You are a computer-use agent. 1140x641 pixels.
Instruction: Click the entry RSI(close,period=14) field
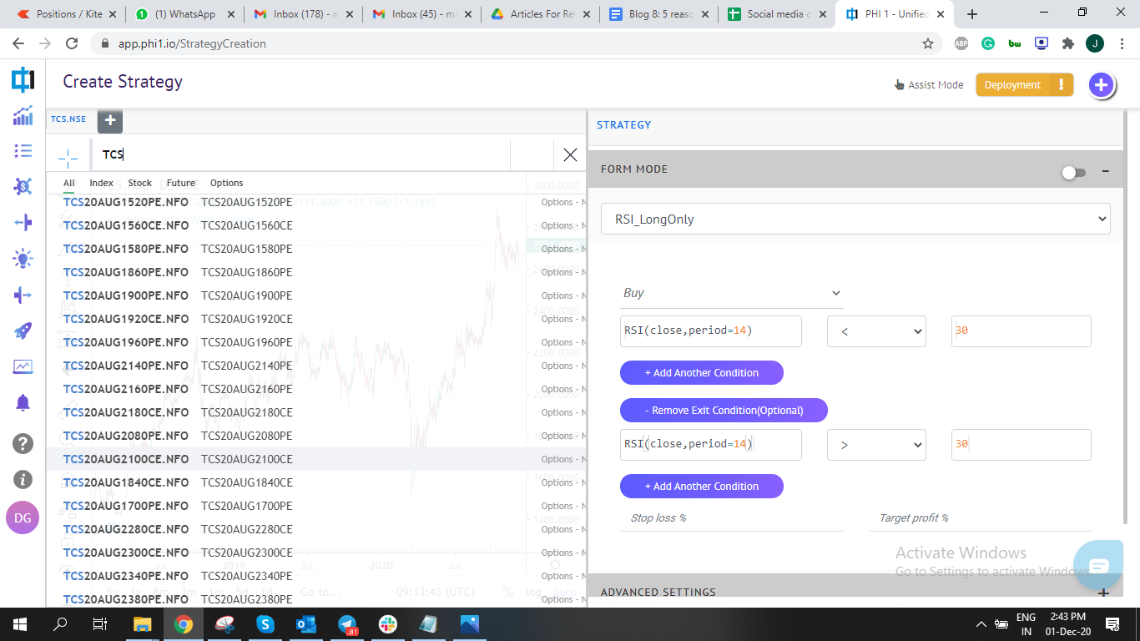pos(711,331)
